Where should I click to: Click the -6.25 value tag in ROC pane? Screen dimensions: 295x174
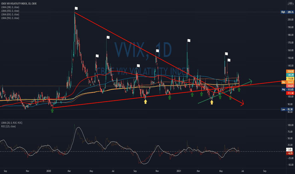point(290,153)
